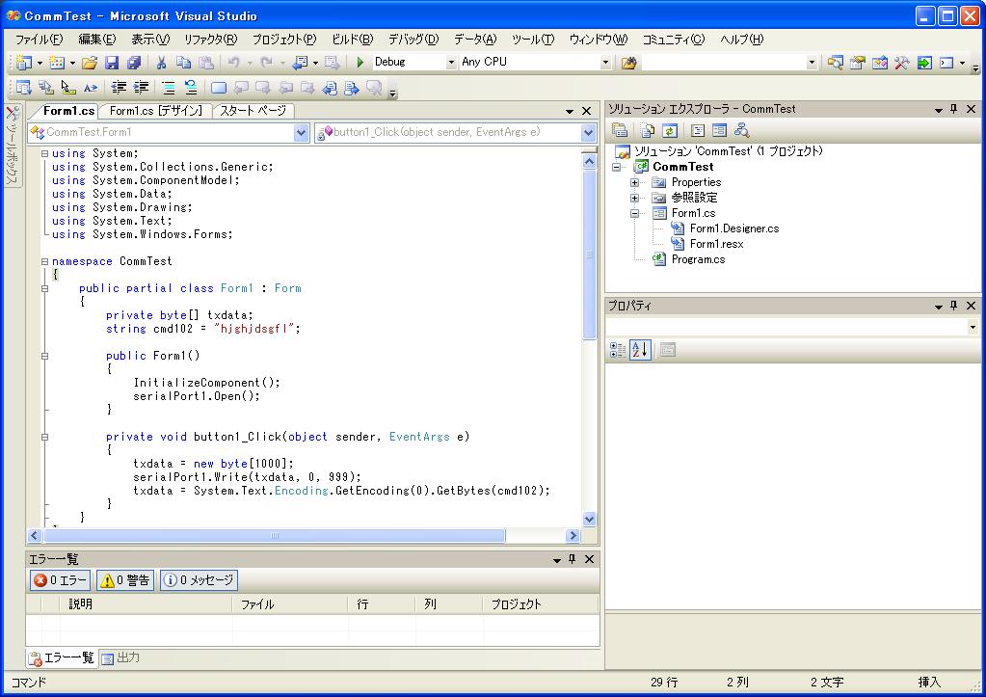
Task: Toggle Alphabetical sort in Properties panel
Action: click(x=640, y=350)
